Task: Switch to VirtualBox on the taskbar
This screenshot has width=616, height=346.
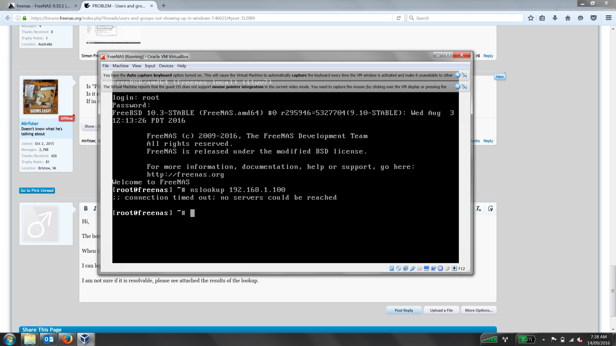Action: (85, 339)
